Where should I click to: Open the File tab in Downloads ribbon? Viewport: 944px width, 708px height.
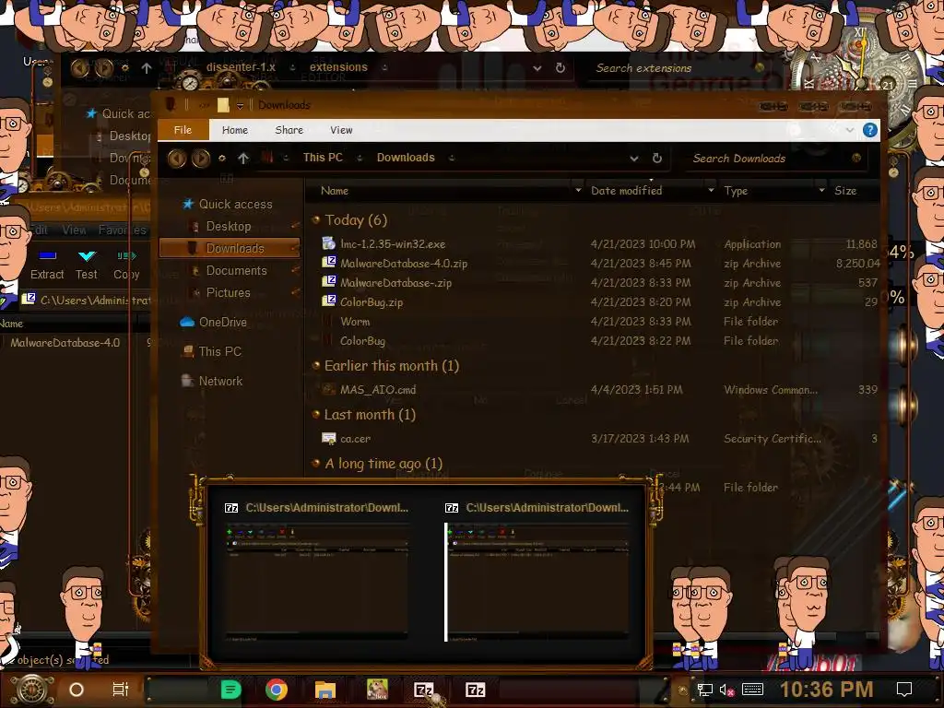[x=183, y=130]
